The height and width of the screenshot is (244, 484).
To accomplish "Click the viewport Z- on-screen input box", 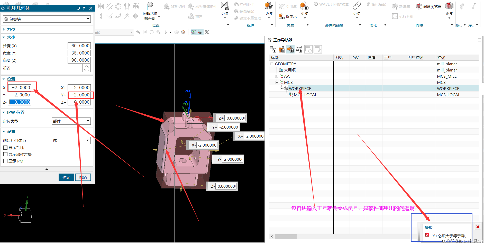I will coord(226,186).
